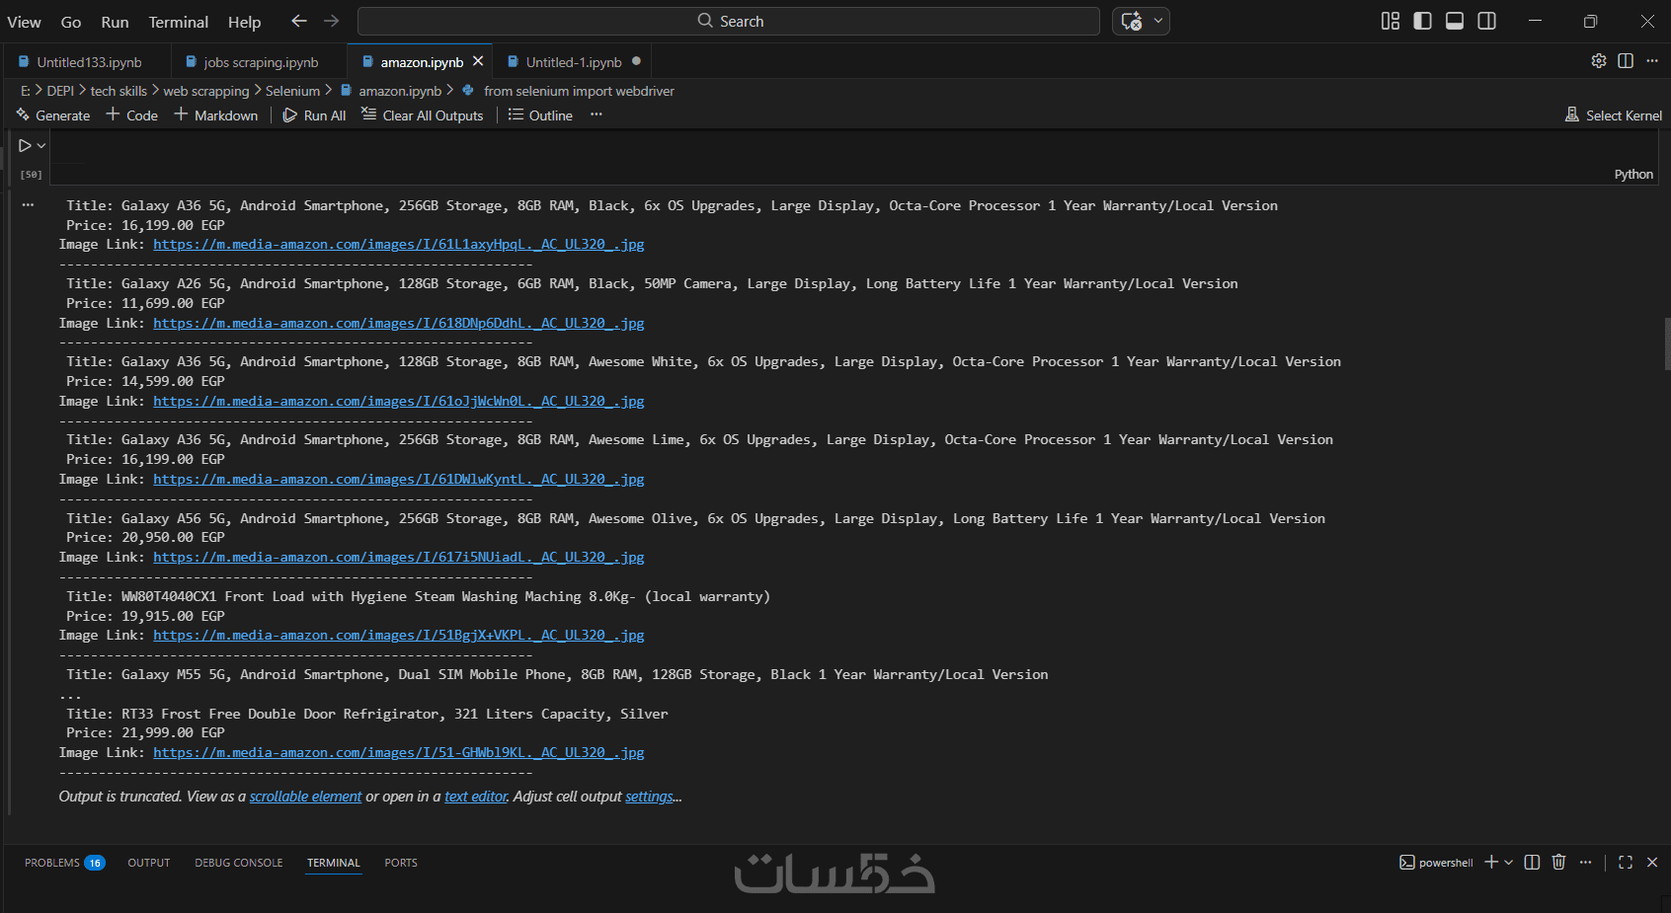Viewport: 1671px width, 913px height.
Task: Expand the run cell options chevron
Action: [x=41, y=145]
